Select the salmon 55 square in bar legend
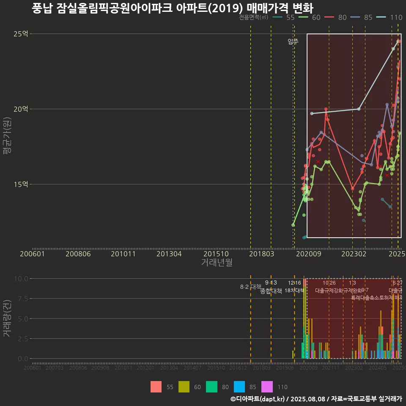406x406 pixels. pos(156,387)
